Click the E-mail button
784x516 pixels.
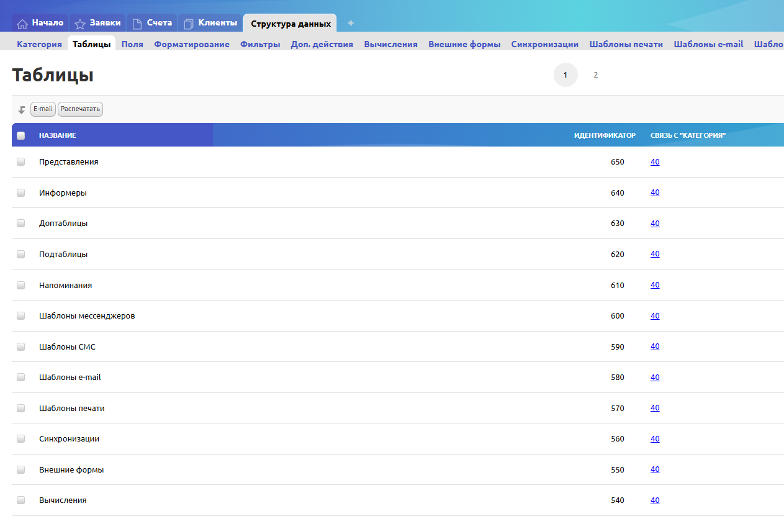pos(43,109)
